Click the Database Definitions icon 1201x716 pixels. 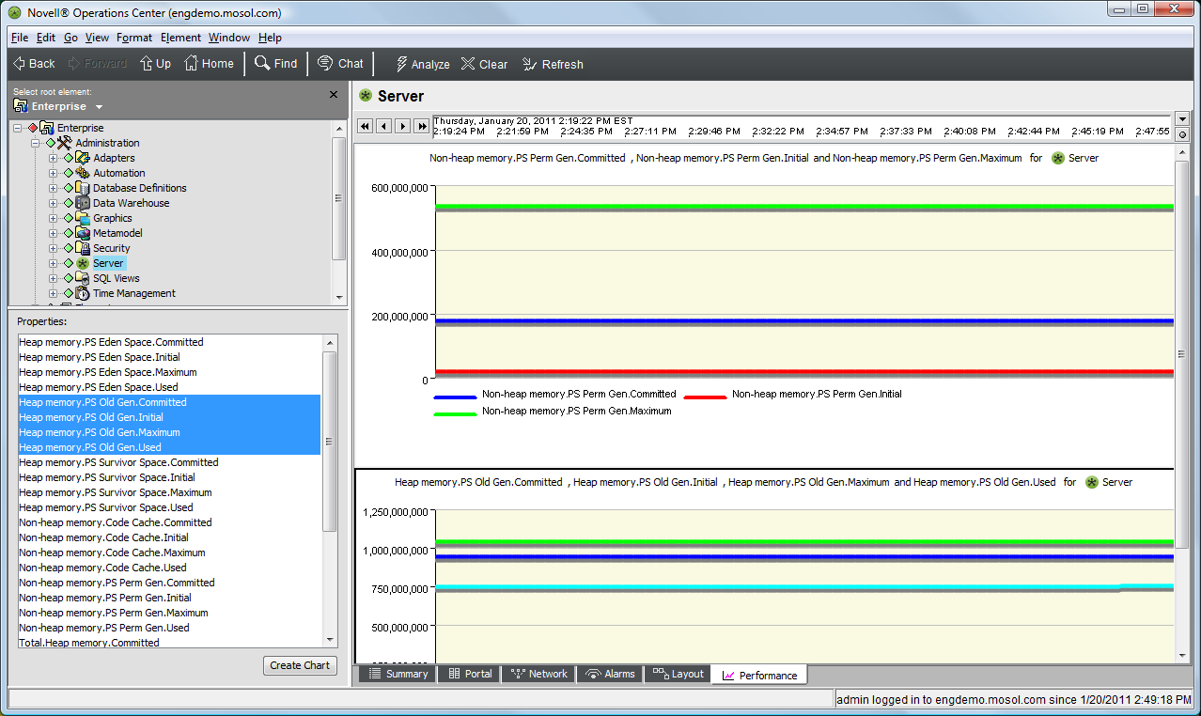pyautogui.click(x=83, y=188)
